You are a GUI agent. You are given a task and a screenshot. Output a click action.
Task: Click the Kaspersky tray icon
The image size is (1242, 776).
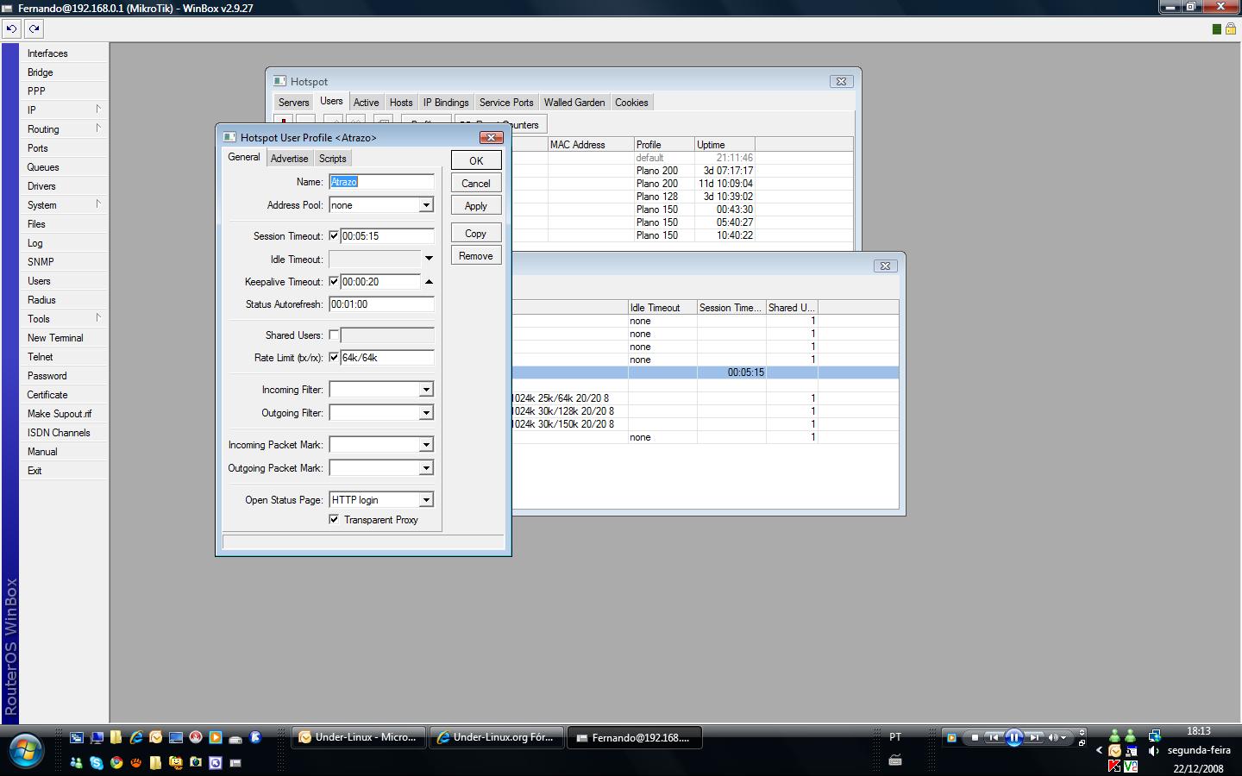pyautogui.click(x=1114, y=767)
